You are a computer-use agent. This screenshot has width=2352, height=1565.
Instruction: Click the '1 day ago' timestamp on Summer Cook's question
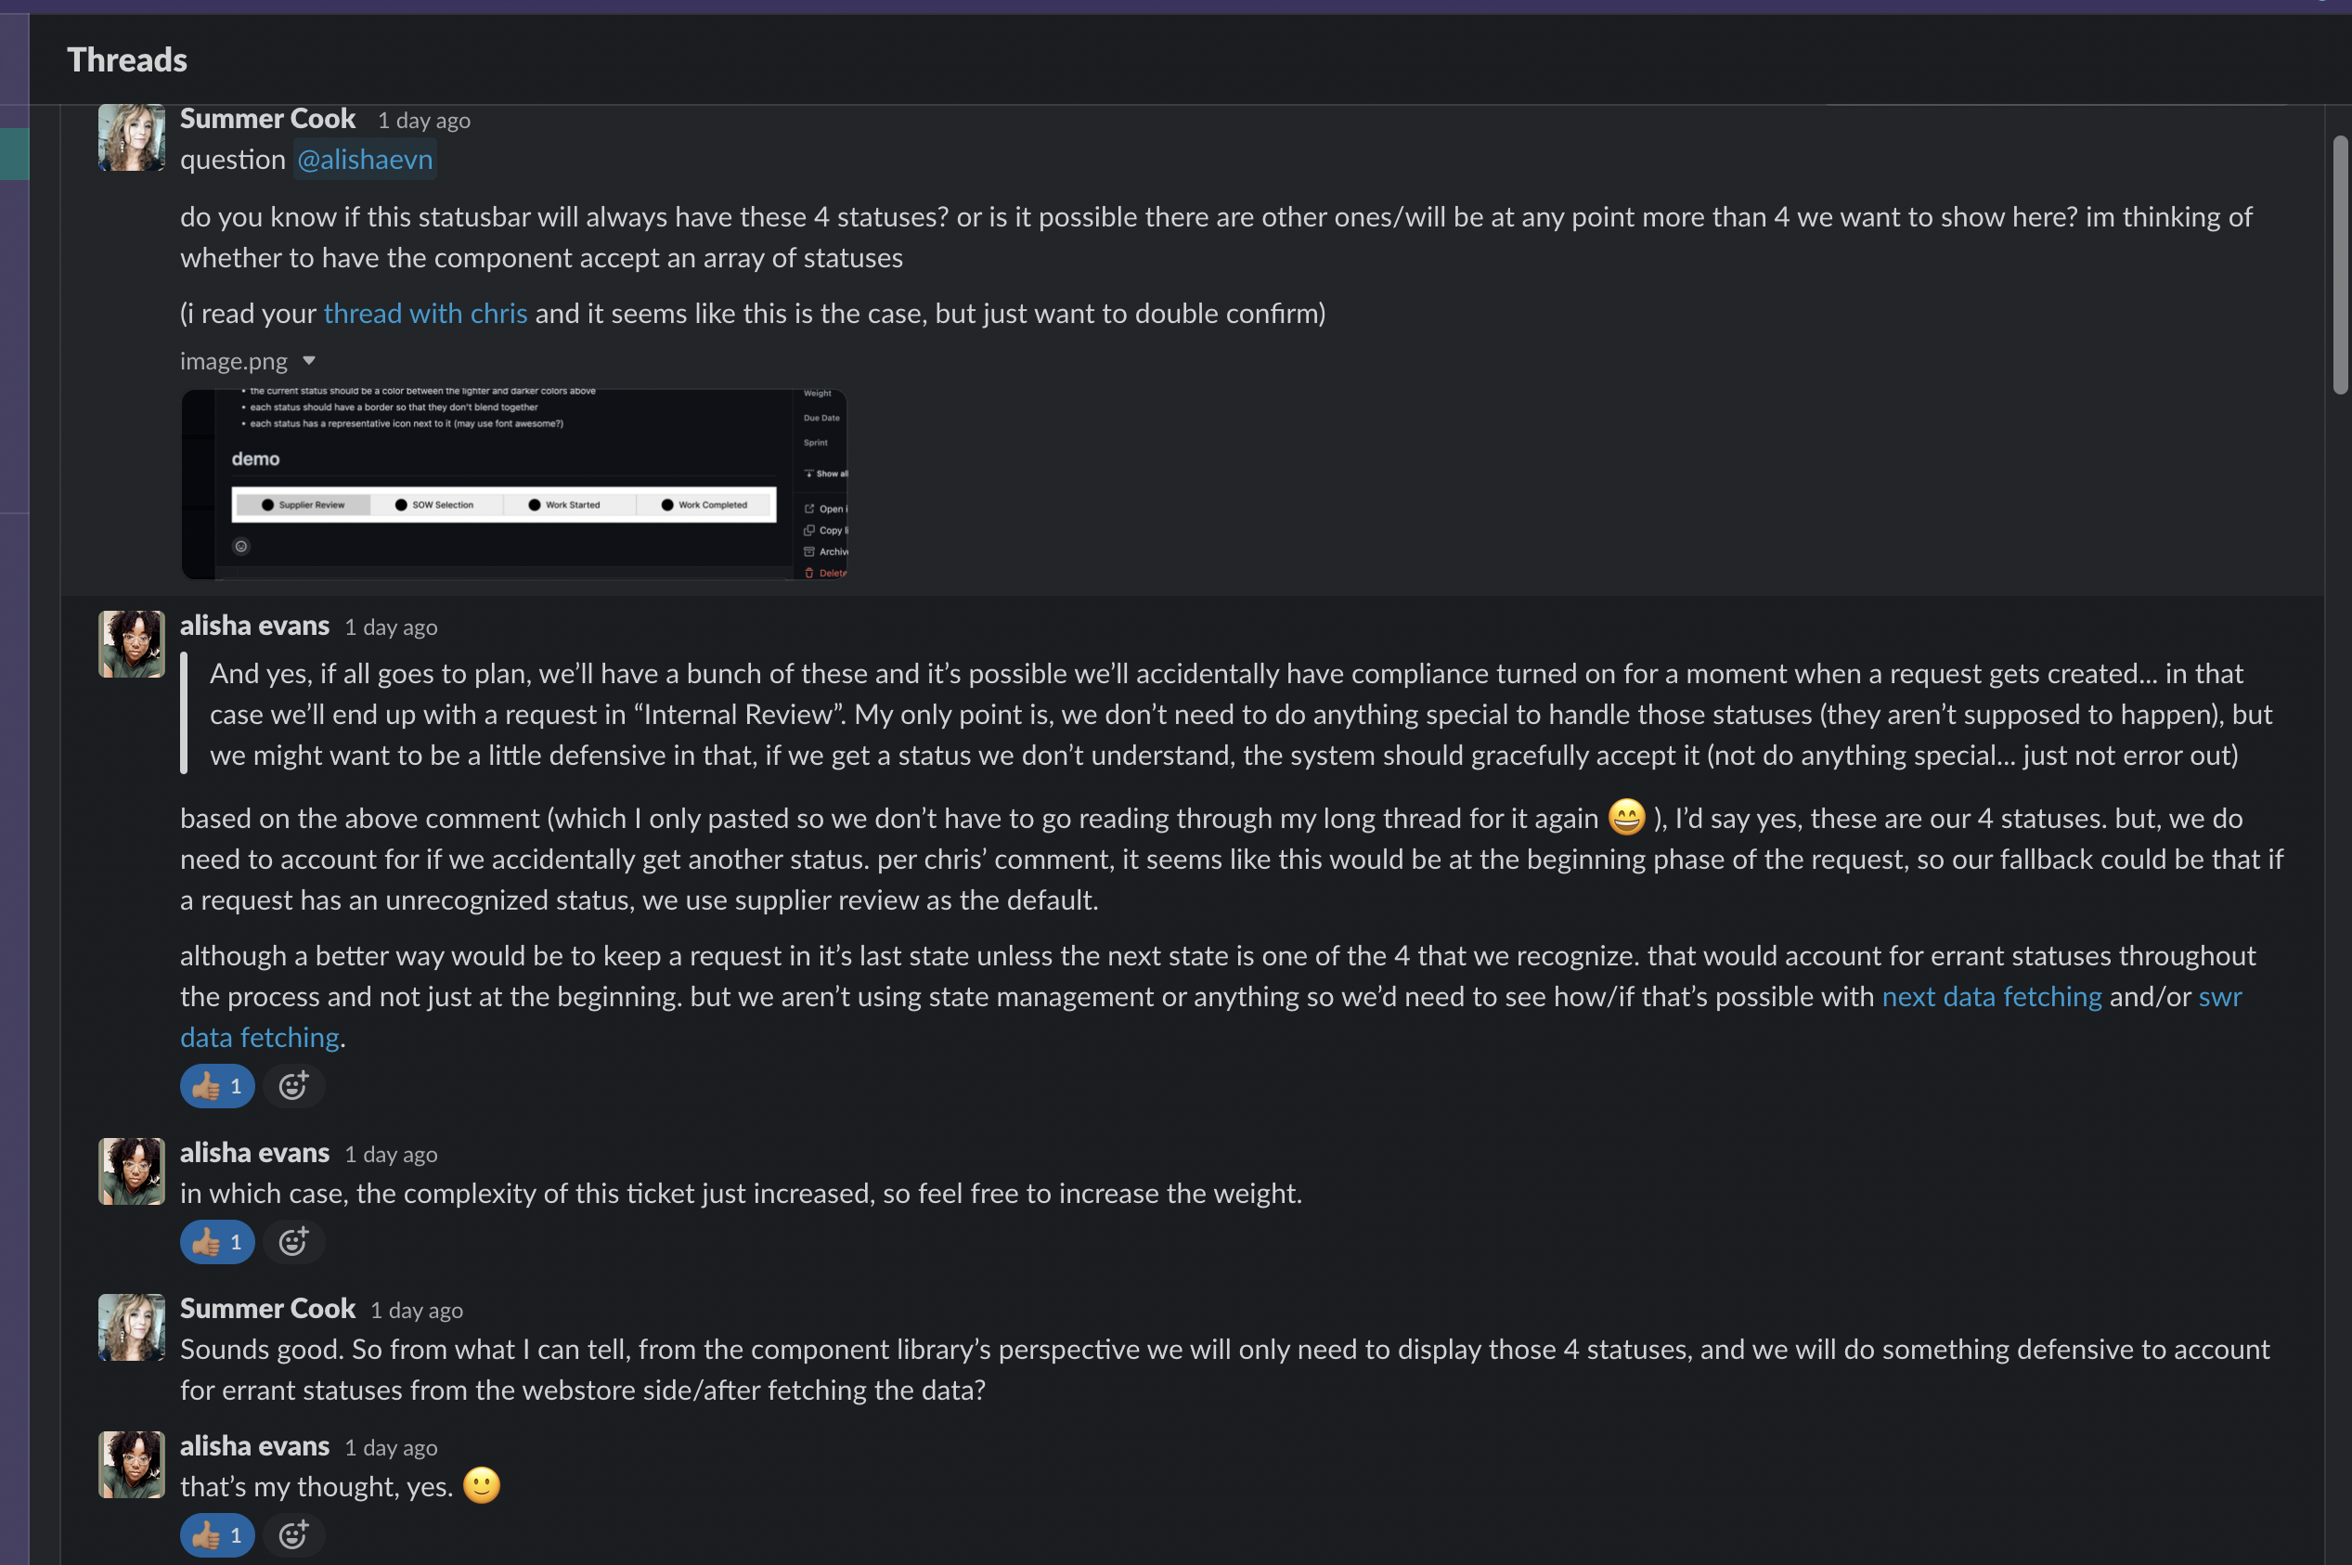coord(422,120)
